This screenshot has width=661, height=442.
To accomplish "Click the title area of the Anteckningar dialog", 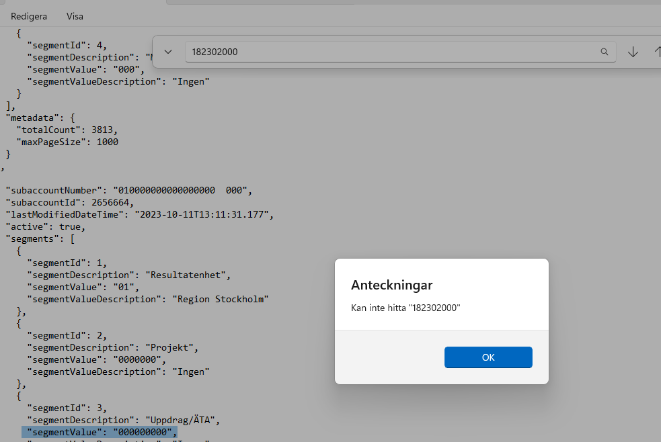I will coord(391,285).
